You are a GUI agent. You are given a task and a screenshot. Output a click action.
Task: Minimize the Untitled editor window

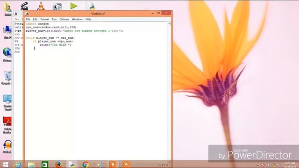pos(153,13)
